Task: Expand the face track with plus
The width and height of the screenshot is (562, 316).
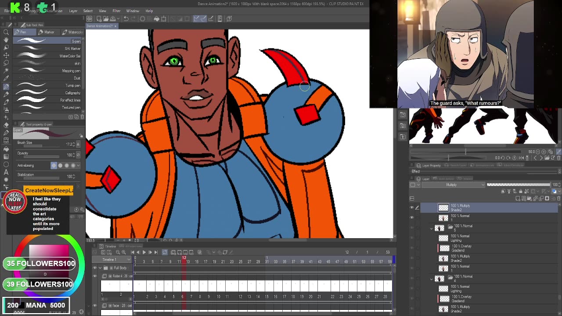Action: (110, 305)
